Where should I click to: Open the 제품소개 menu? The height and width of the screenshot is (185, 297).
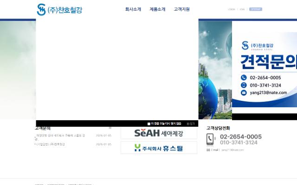click(157, 9)
